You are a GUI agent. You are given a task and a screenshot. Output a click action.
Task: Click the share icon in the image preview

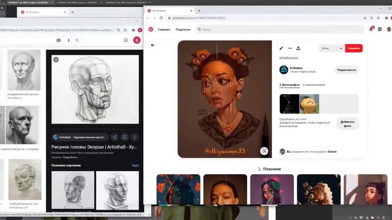tap(115, 137)
